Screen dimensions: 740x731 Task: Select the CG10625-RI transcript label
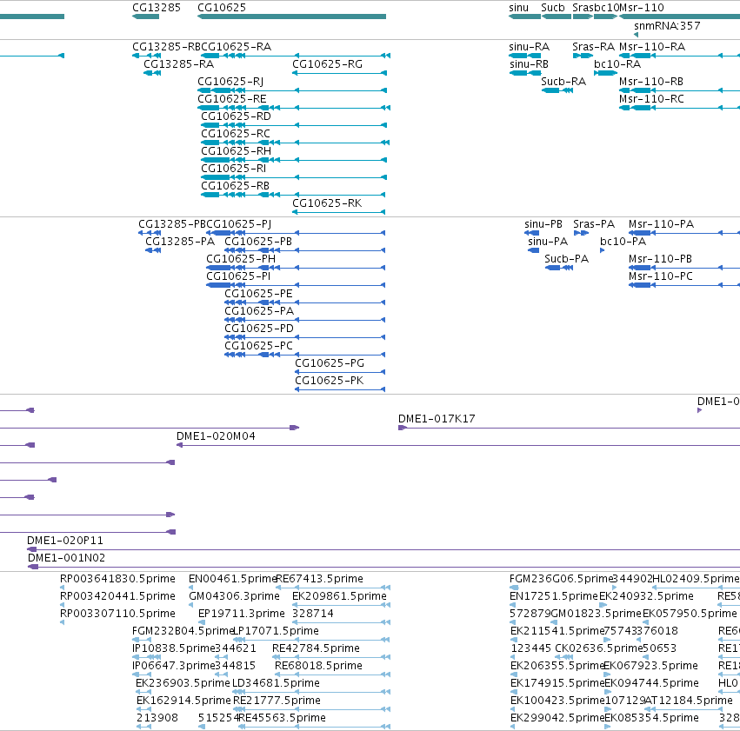pos(234,169)
